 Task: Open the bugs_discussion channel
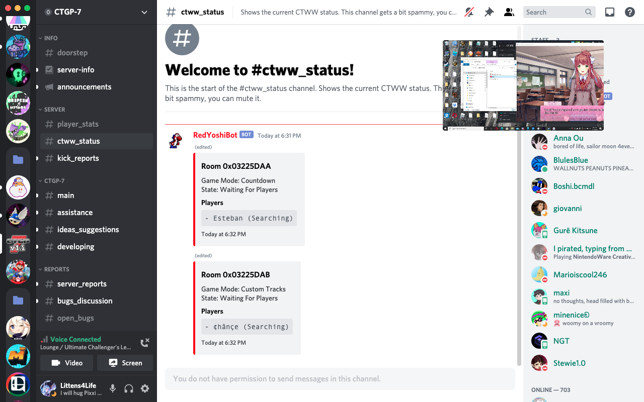click(97, 301)
